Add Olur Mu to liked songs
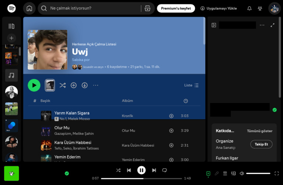The image size is (283, 185). pos(171,131)
